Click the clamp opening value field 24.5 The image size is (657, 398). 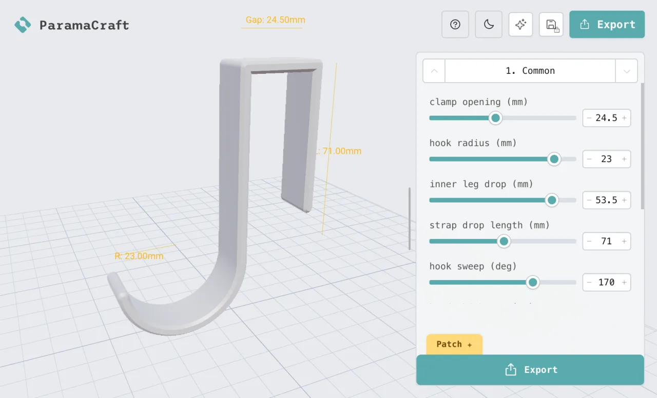607,118
